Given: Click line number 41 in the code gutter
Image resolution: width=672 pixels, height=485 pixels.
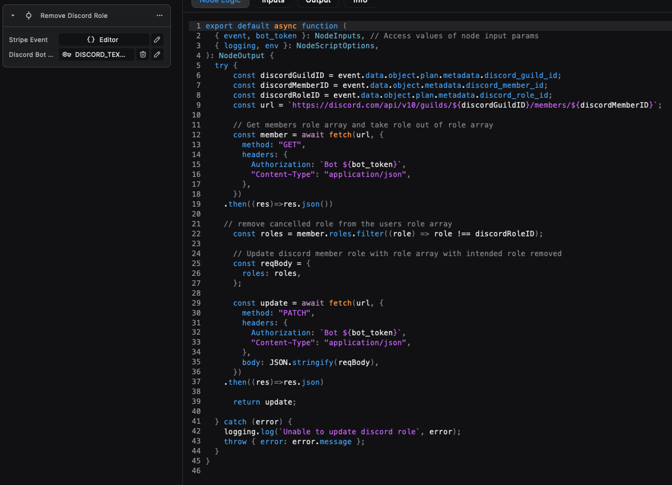Looking at the screenshot, I should pos(196,421).
